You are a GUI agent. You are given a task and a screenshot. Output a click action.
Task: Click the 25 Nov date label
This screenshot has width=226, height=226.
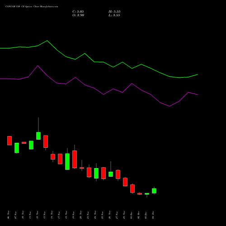coord(102,215)
